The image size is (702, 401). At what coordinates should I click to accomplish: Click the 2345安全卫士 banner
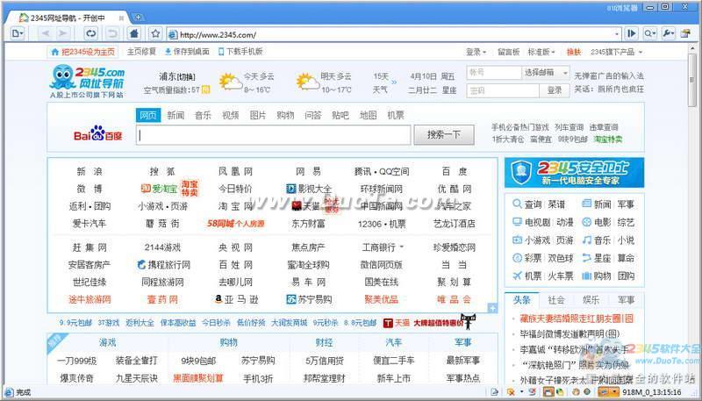[x=575, y=172]
